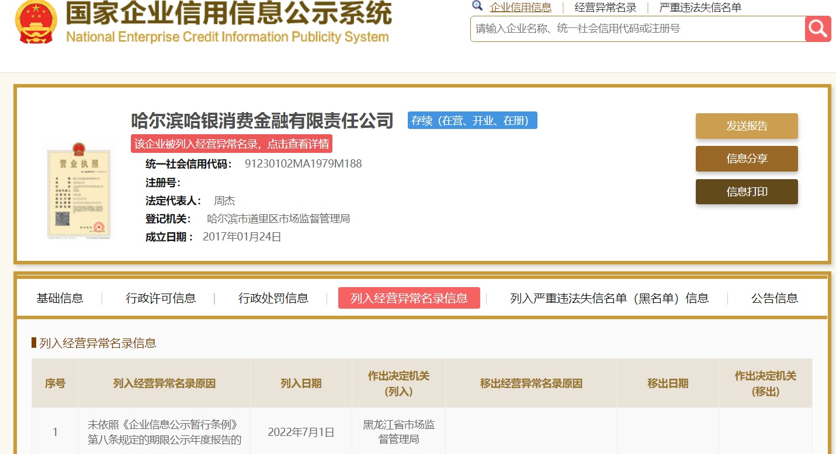
Task: Click the 黑龙江省市场监督管理局 cell
Action: click(398, 432)
